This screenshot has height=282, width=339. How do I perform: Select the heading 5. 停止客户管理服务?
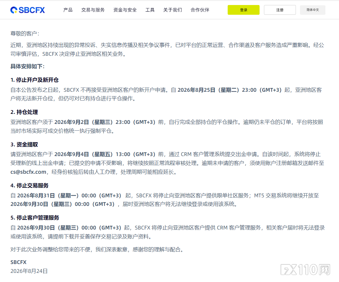(x=35, y=218)
